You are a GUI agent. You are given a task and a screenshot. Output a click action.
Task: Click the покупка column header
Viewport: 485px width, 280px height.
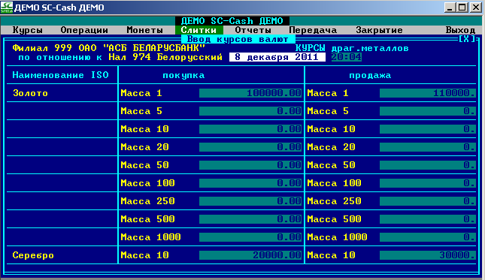[183, 75]
